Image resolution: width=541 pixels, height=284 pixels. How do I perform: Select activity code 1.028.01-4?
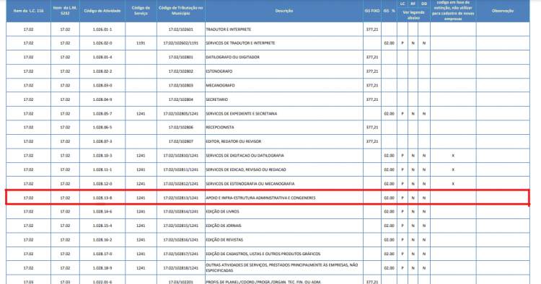coord(102,57)
